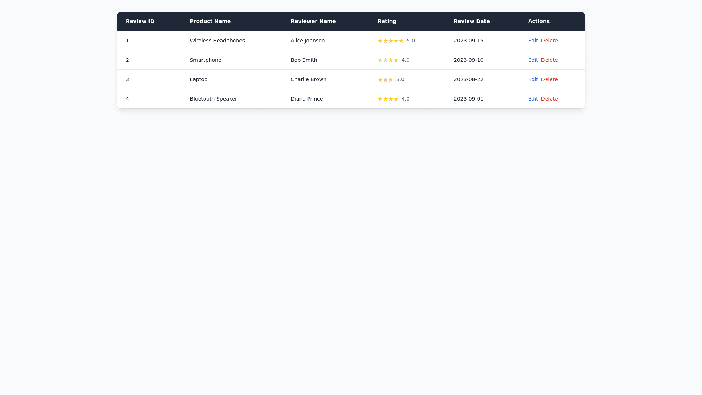Delete Bob Smith's Smartphone review

coord(549,60)
